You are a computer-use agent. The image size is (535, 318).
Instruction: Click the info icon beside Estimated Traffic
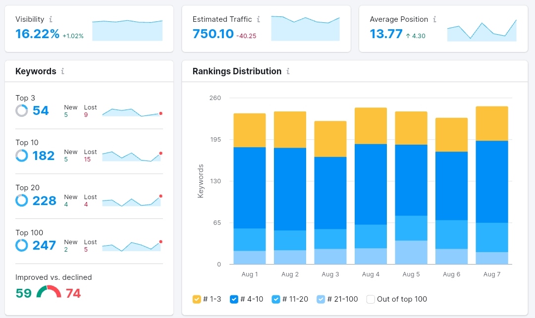[258, 19]
